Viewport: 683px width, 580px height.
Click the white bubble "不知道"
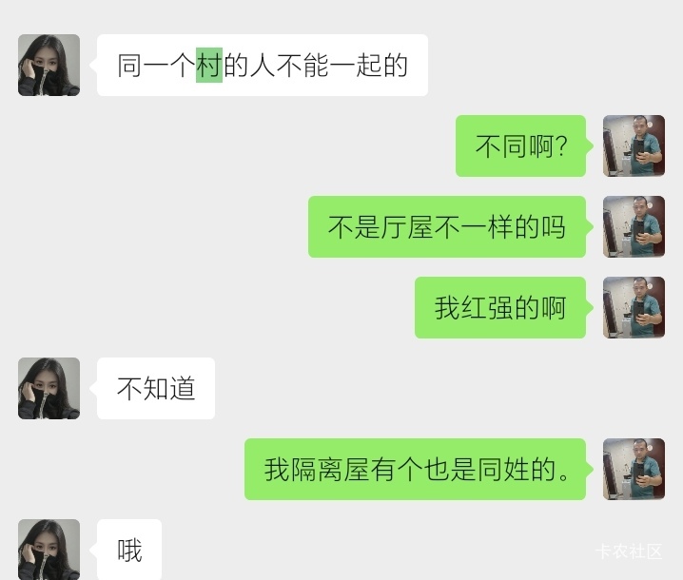click(x=156, y=388)
